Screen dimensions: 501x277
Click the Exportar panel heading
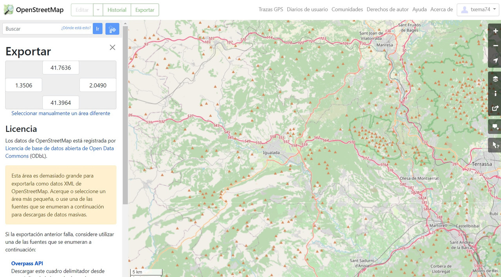pyautogui.click(x=28, y=51)
